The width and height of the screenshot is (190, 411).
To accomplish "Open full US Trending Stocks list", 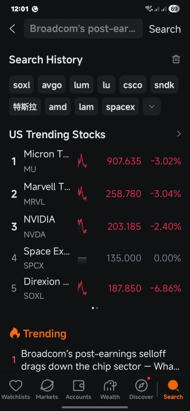I will coord(179,134).
